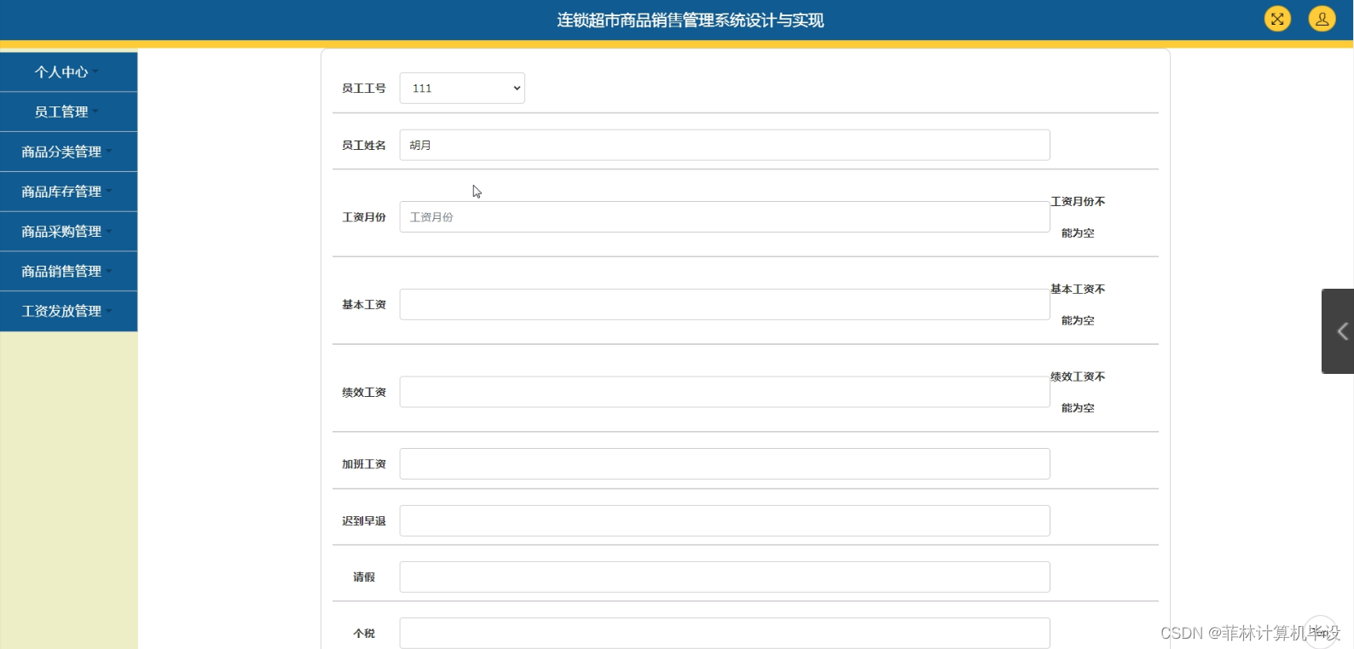Screen dimensions: 1354x649
Task: Focus the 加班工资 input field
Action: tap(725, 464)
